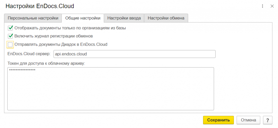The image size is (278, 128).
Task: Go to Настройки обмена tab
Action: (x=166, y=18)
